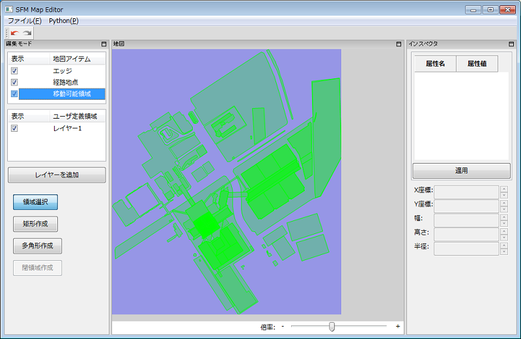
Task: Uncheck the エッジ visibility checkbox
Action: coord(14,70)
